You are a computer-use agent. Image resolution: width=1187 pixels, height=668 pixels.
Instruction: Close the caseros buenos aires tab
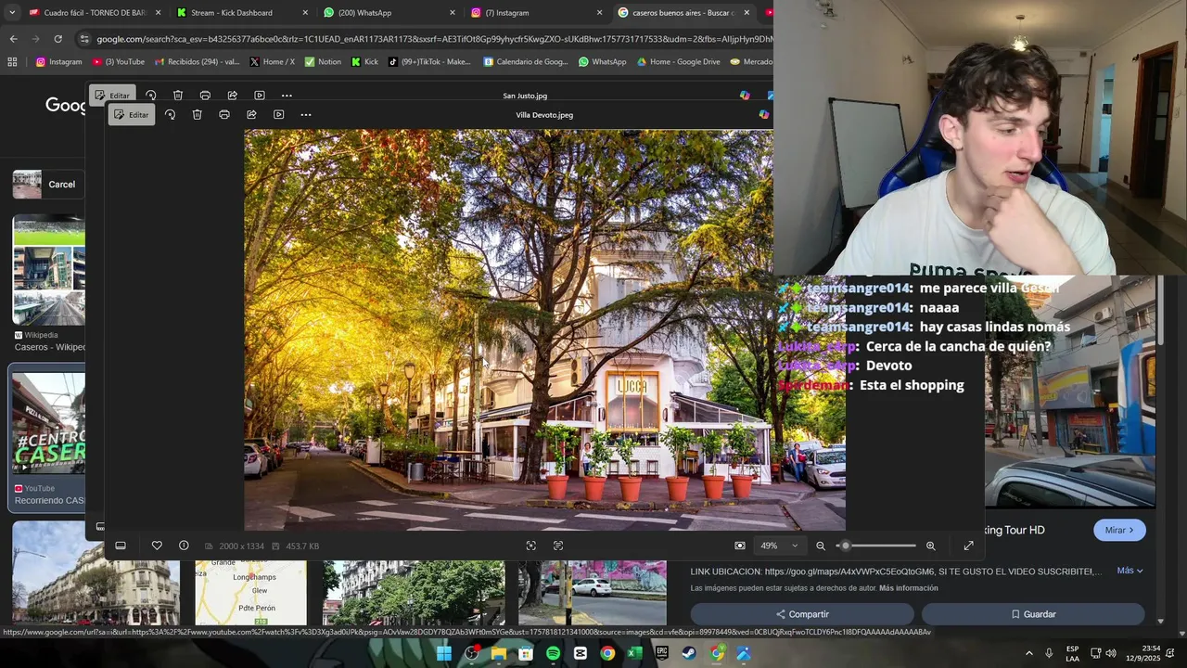[747, 13]
